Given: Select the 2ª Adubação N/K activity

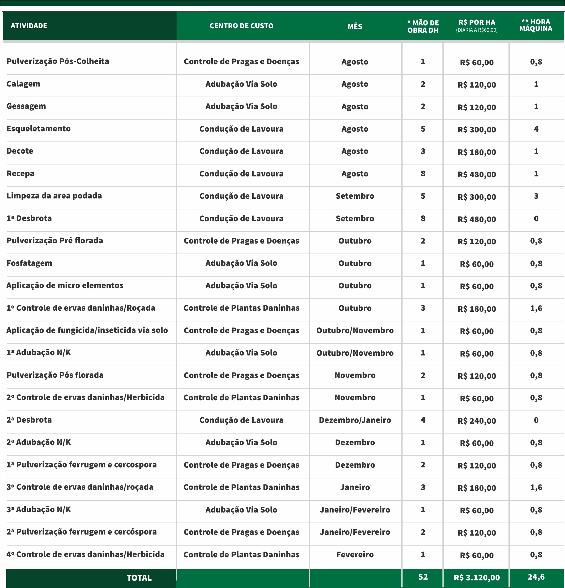Looking at the screenshot, I should click(39, 442).
